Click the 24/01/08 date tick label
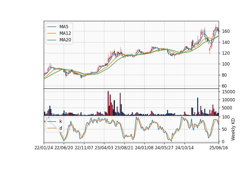The height and width of the screenshot is (174, 243). tap(144, 148)
